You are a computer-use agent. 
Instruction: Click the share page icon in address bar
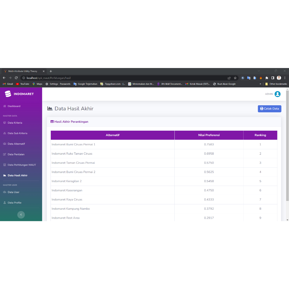[x=229, y=78]
